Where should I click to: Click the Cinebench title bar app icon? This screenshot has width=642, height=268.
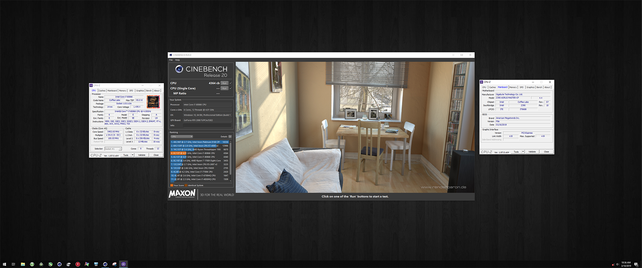171,55
